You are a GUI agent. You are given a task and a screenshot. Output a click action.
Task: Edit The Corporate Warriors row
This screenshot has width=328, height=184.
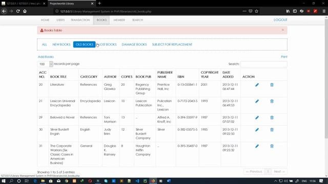coord(257,146)
